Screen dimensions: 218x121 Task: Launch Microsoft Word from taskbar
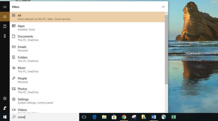pos(154,117)
